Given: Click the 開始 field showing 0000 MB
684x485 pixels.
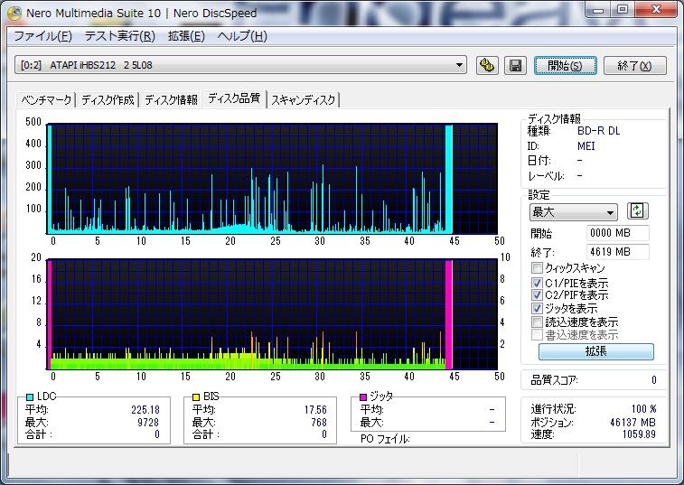Looking at the screenshot, I should 617,233.
